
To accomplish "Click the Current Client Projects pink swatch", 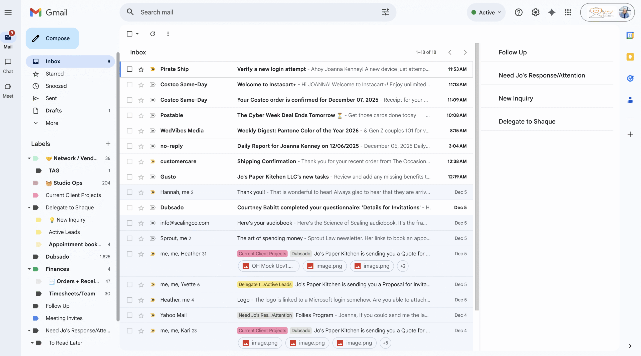I will [36, 195].
